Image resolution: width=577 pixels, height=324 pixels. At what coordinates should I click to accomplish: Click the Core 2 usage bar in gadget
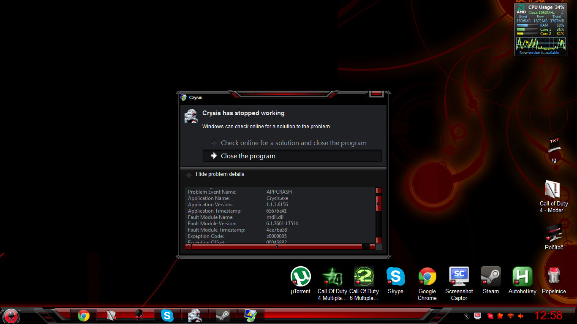click(x=528, y=34)
